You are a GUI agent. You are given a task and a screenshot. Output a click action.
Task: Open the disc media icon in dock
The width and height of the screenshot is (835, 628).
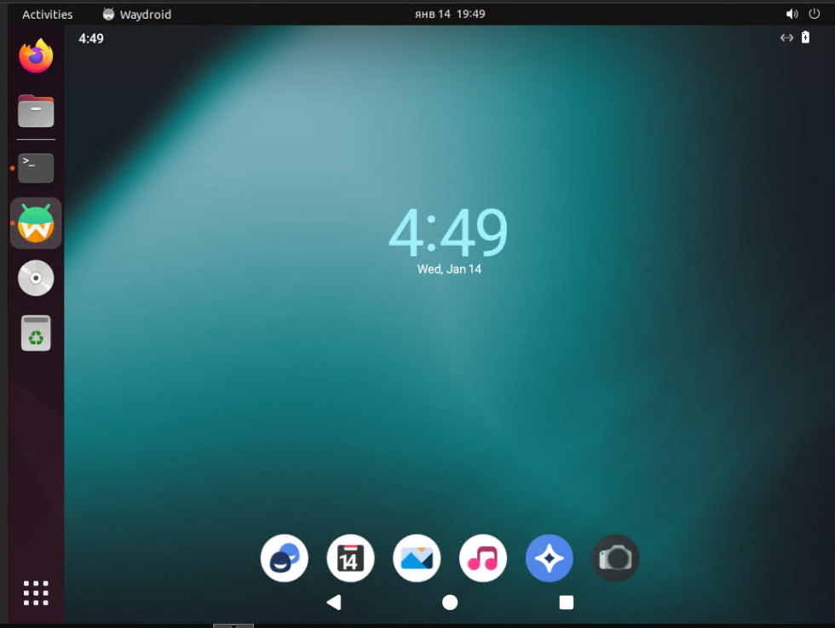[36, 278]
